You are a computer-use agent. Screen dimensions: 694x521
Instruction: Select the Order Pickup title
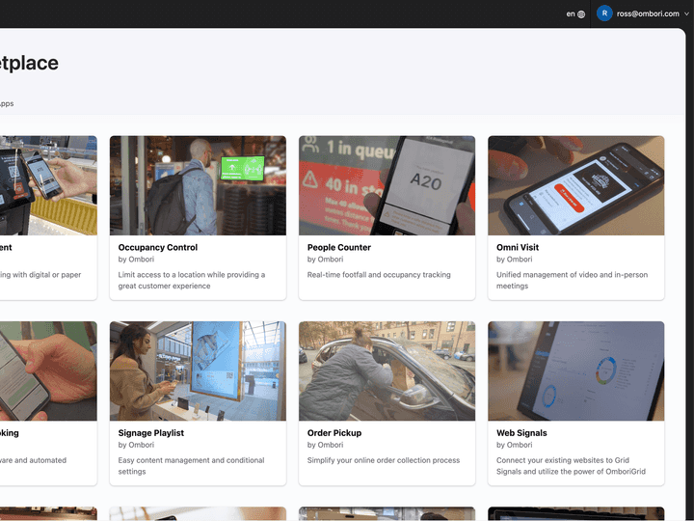click(334, 433)
